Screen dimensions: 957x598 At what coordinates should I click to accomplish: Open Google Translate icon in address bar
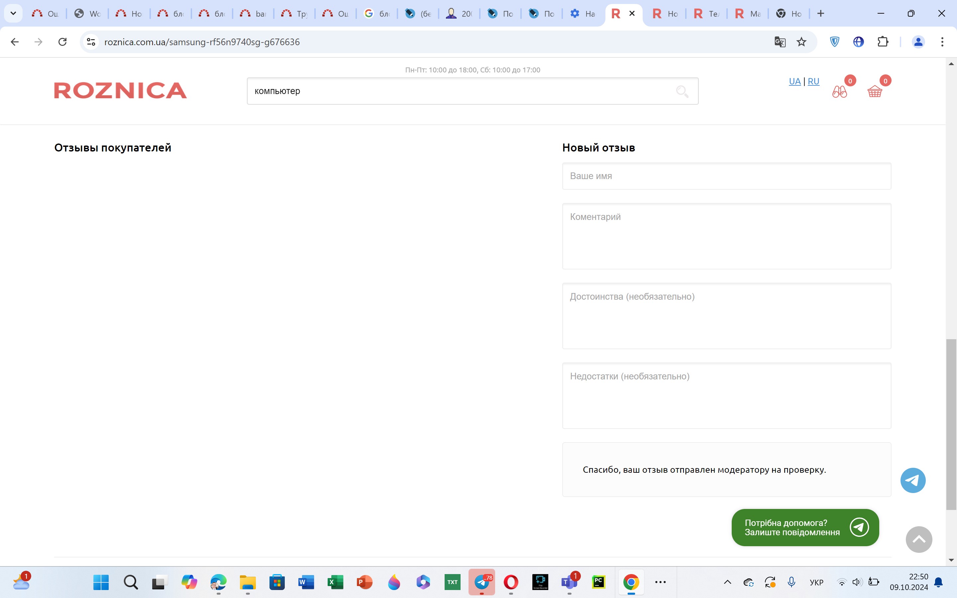click(780, 42)
